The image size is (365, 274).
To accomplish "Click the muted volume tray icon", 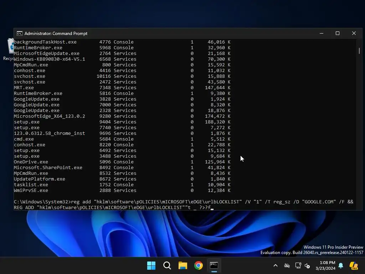I will pyautogui.click(x=307, y=265).
